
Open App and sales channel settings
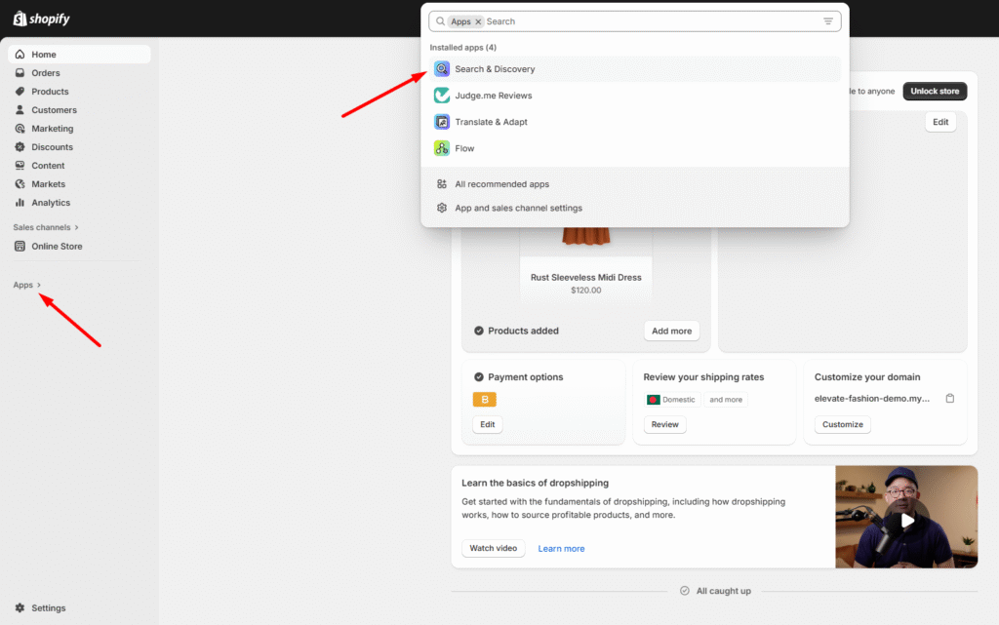tap(518, 208)
